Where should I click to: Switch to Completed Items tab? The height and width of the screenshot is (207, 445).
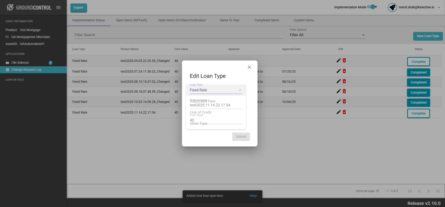pyautogui.click(x=267, y=20)
